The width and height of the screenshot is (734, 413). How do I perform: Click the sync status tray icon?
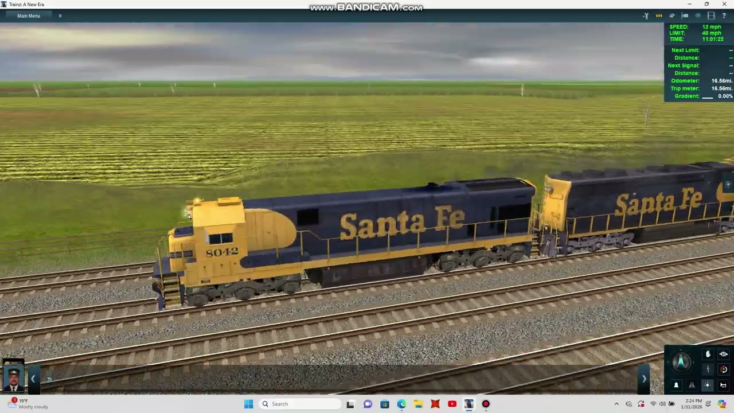pyautogui.click(x=641, y=404)
